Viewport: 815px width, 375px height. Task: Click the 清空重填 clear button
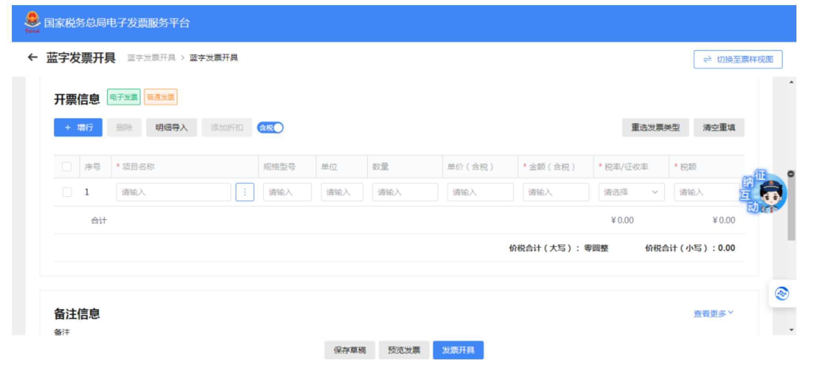(719, 127)
